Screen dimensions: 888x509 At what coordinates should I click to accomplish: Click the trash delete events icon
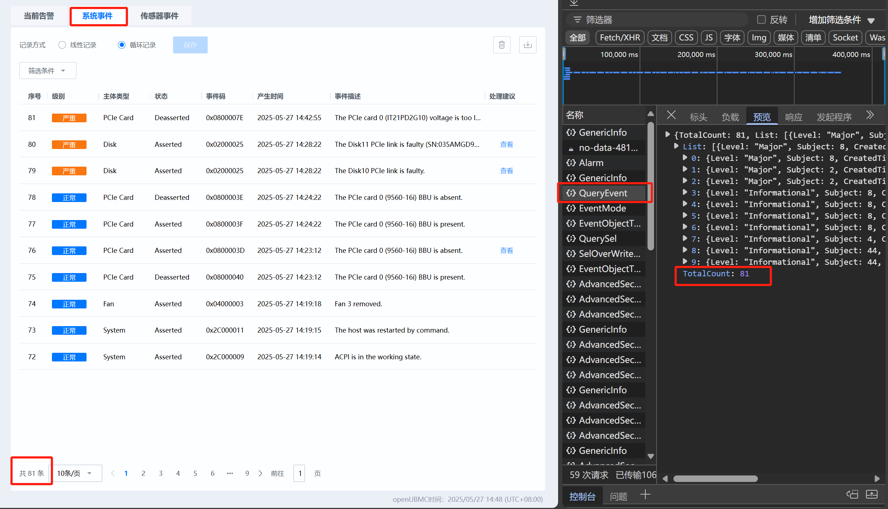(502, 45)
